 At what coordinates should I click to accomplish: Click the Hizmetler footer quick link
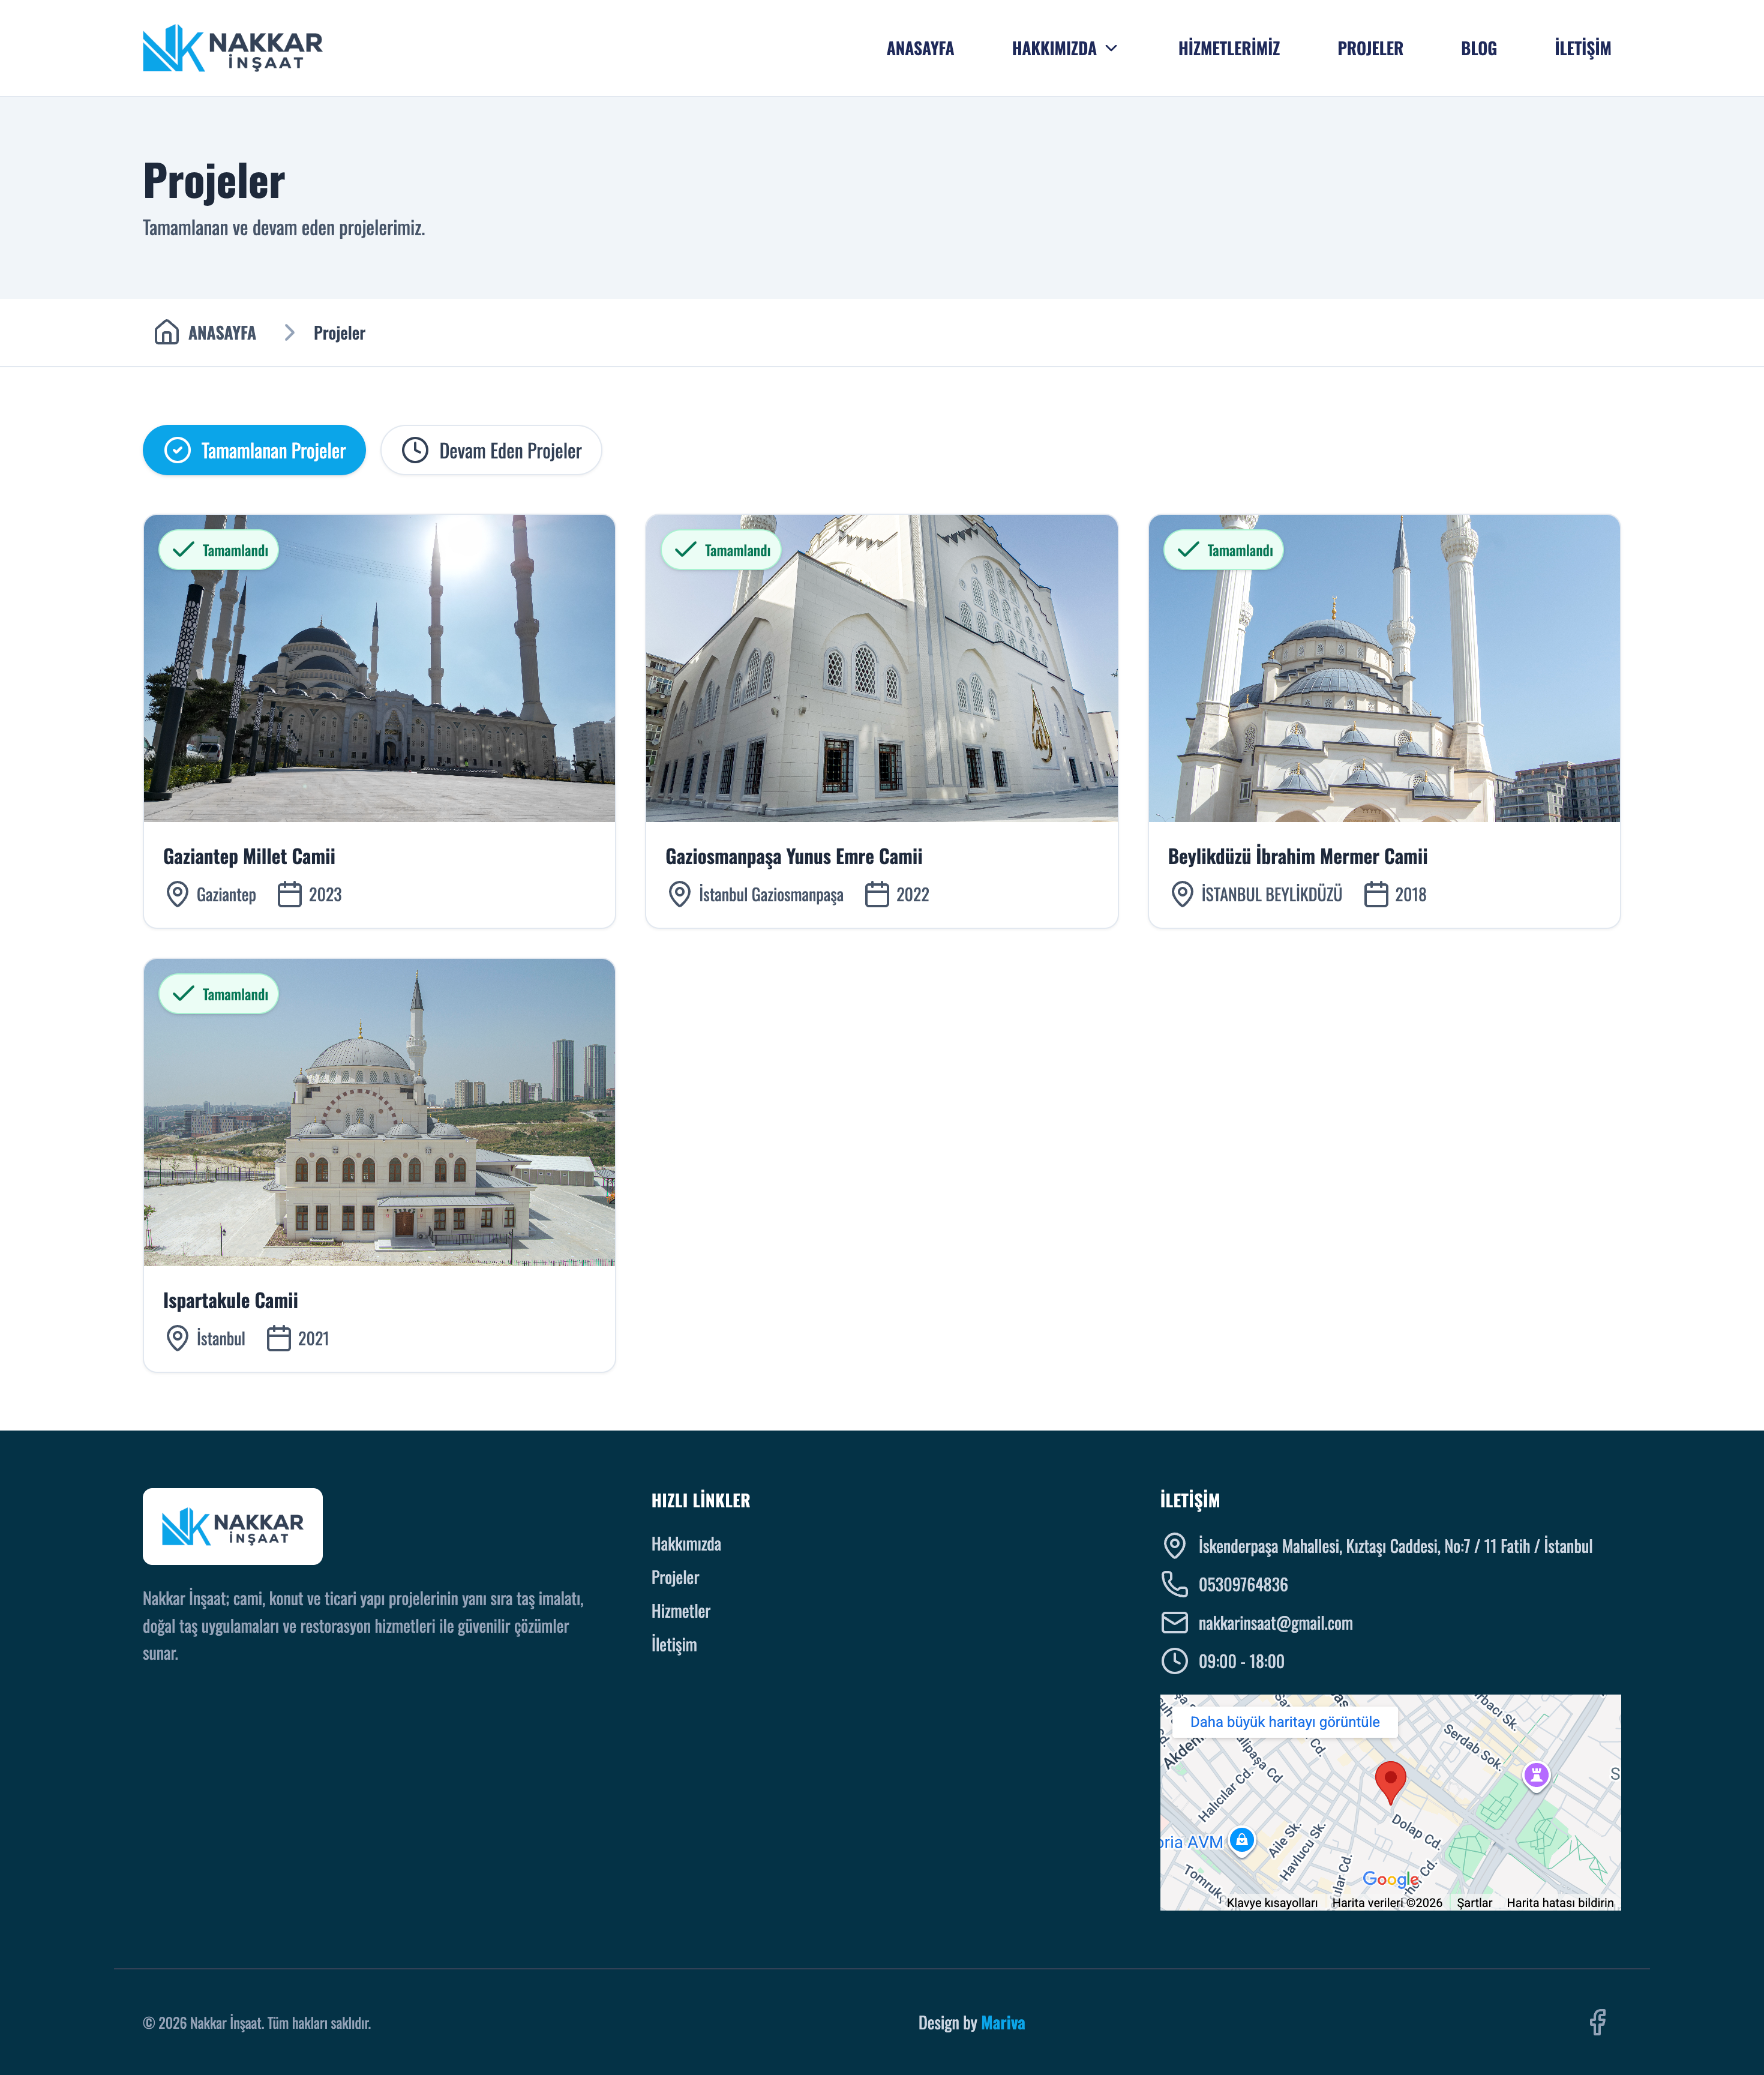pyautogui.click(x=680, y=1611)
